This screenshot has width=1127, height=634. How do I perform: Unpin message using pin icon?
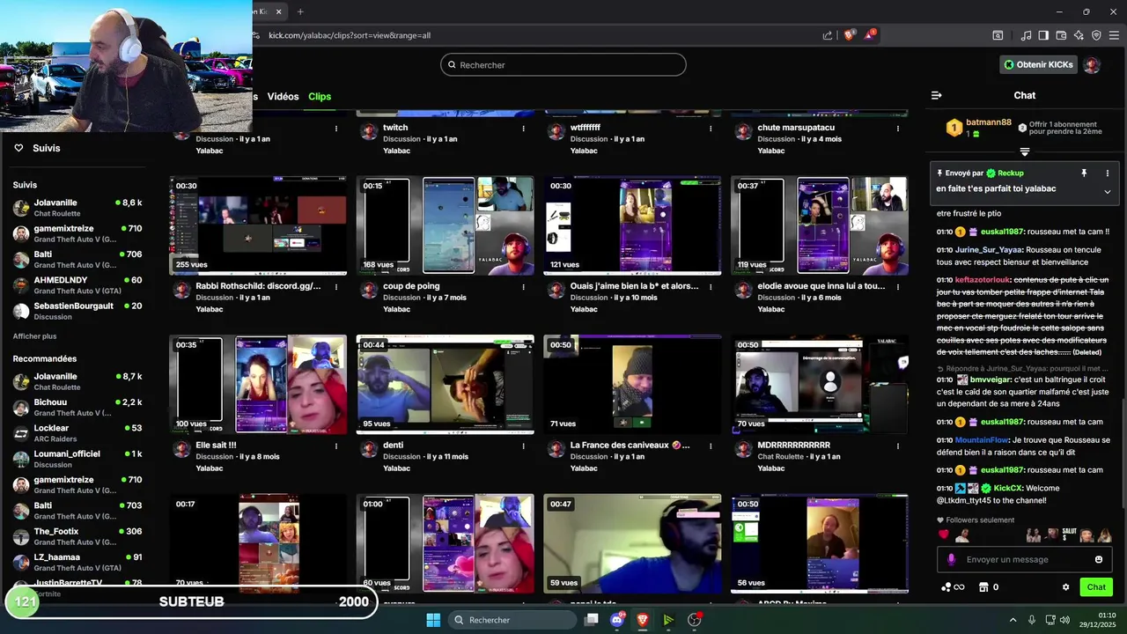[x=1084, y=173]
